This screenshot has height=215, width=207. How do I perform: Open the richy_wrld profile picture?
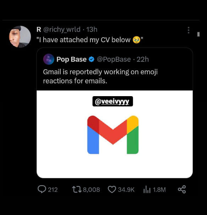tap(20, 37)
